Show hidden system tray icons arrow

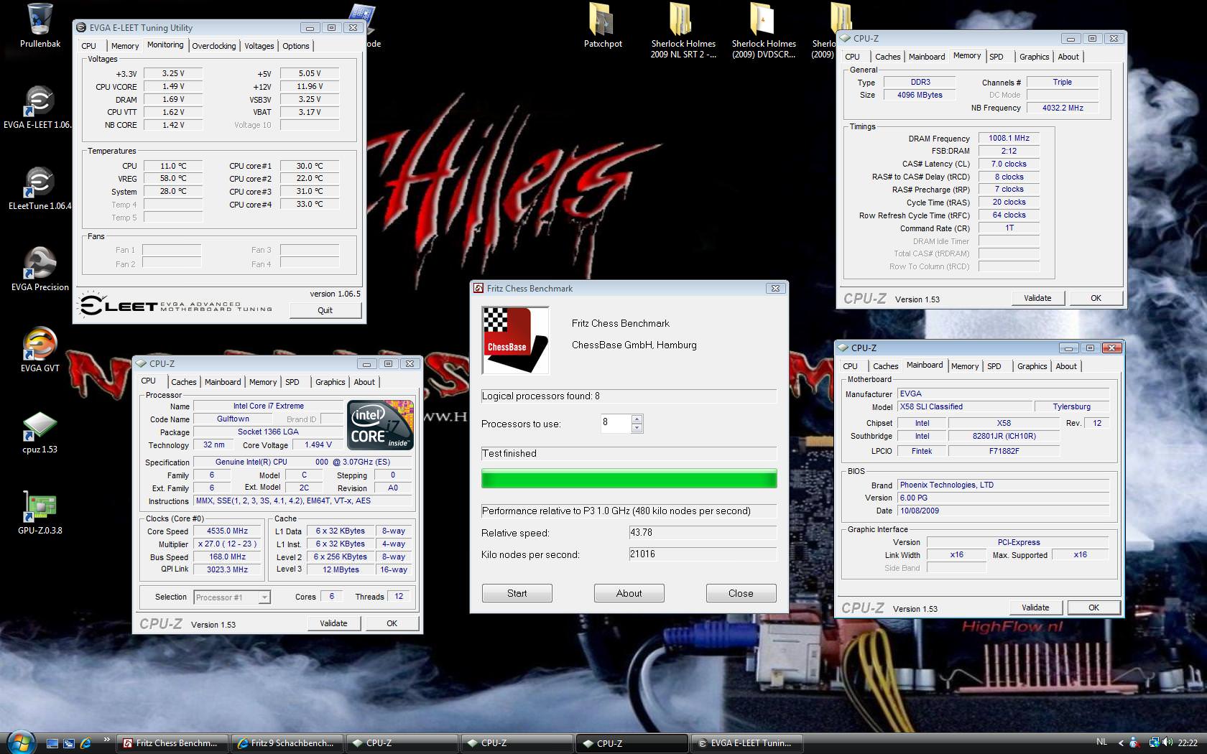tap(1121, 743)
